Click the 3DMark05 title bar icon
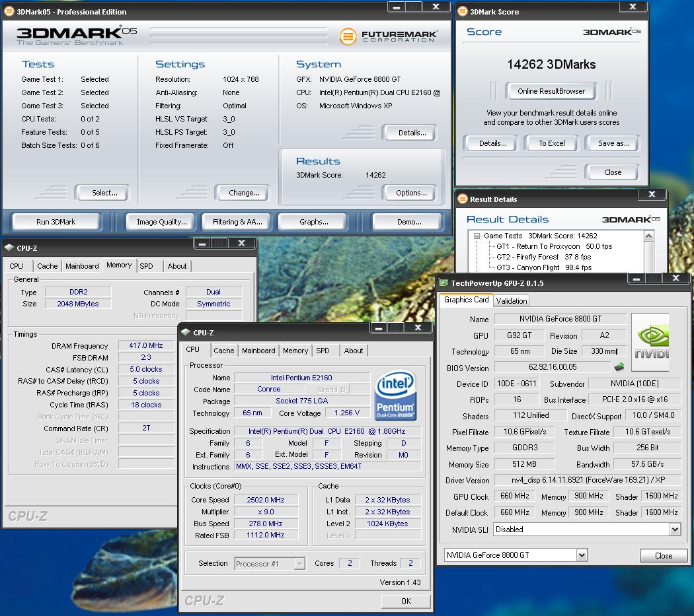 (9, 11)
